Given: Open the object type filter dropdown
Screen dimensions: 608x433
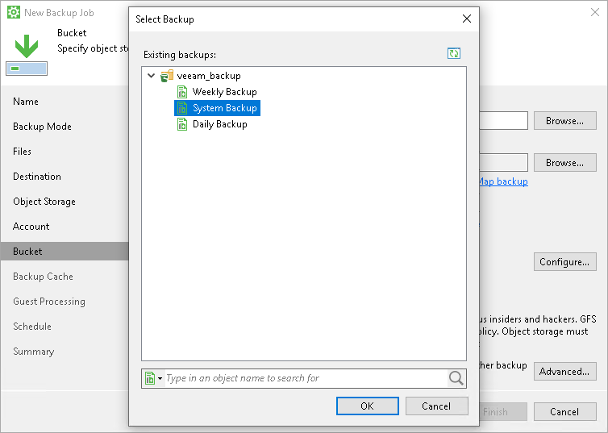Looking at the screenshot, I should [153, 378].
